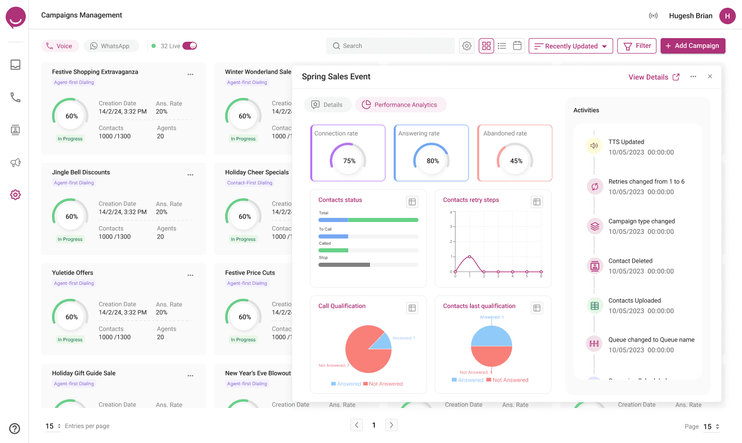Open Holiday Cheer Specials card title
The width and height of the screenshot is (742, 443).
pyautogui.click(x=257, y=173)
